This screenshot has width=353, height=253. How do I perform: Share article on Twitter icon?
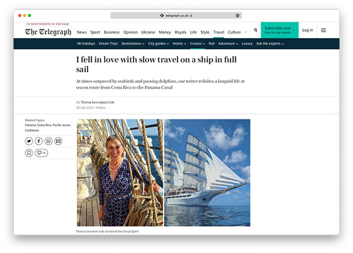29,141
